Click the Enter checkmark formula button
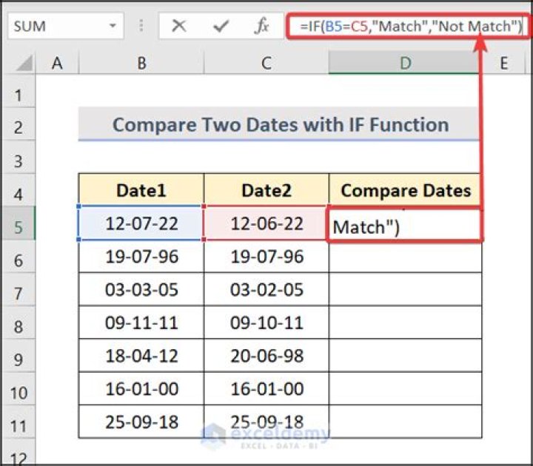 (x=220, y=27)
